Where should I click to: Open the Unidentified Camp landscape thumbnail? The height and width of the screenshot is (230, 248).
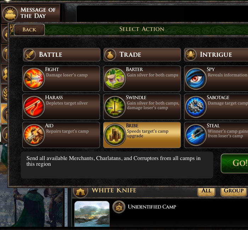tap(92, 214)
